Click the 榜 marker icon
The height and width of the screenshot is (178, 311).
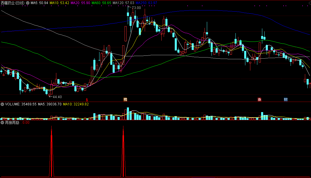click(x=125, y=100)
